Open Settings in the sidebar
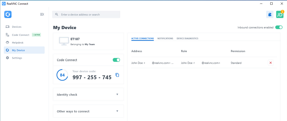 pos(17,58)
